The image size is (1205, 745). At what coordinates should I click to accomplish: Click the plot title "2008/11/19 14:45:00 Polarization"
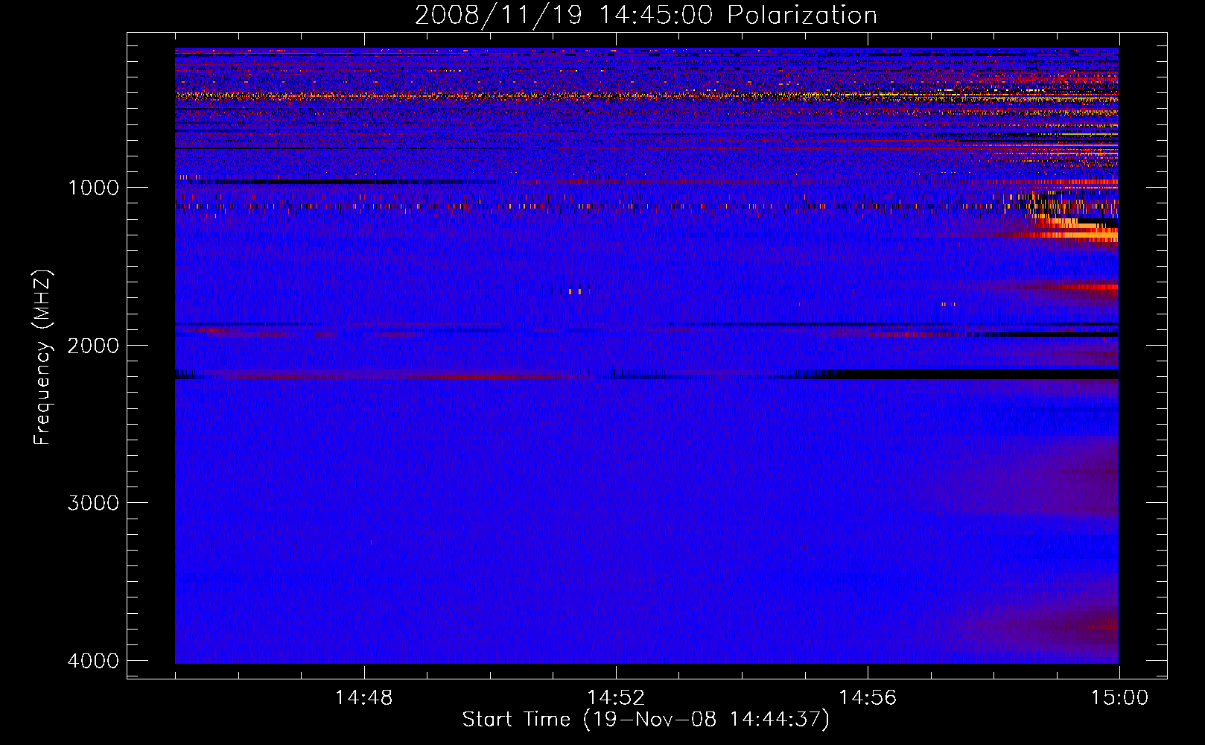click(x=646, y=16)
